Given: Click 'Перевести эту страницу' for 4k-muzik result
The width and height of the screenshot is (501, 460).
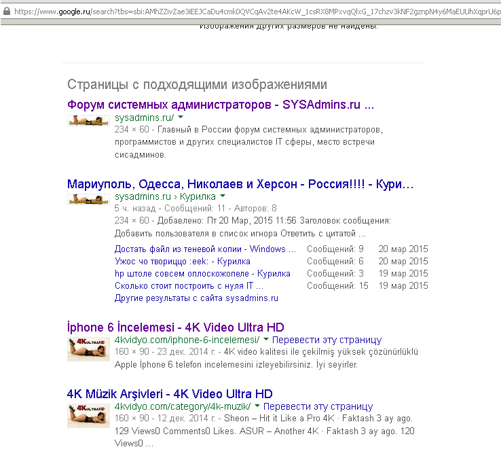Looking at the screenshot, I should (318, 406).
